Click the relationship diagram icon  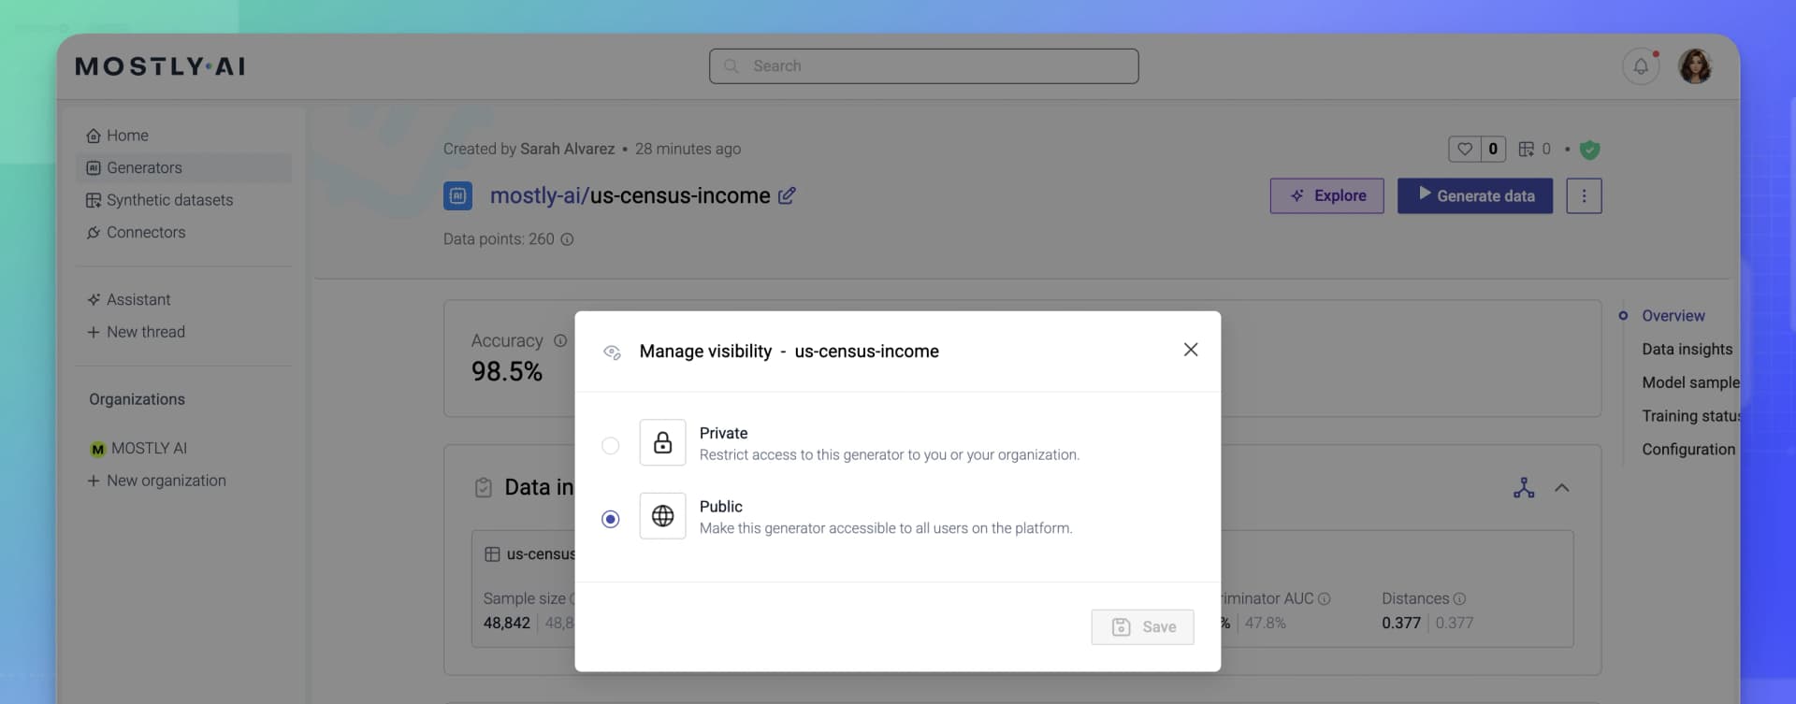click(x=1524, y=488)
